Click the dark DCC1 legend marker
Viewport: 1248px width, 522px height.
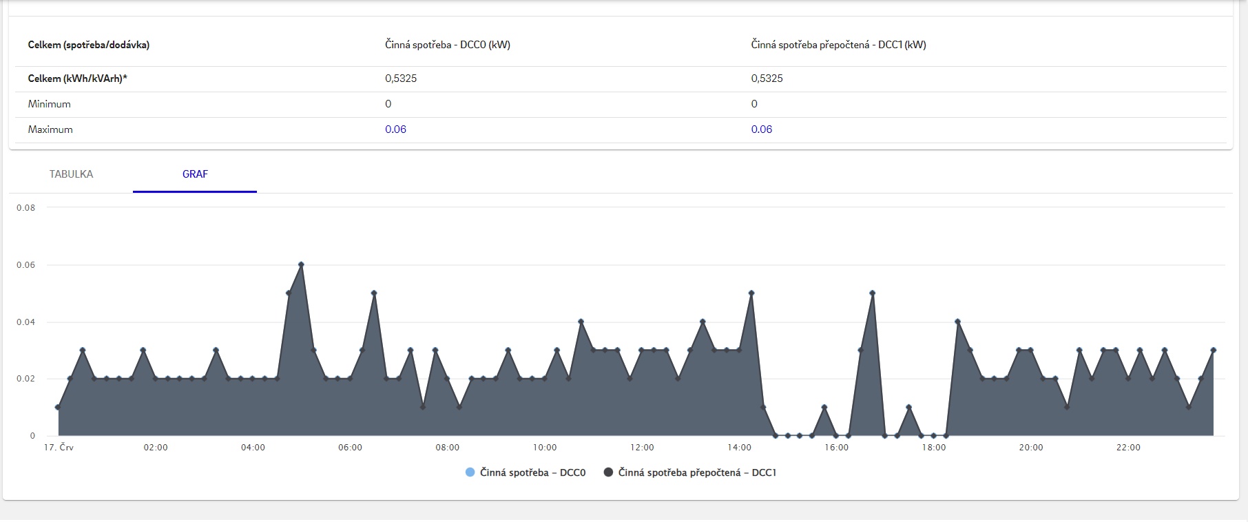pyautogui.click(x=608, y=472)
